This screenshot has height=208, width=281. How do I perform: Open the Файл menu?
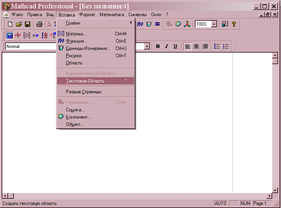click(17, 15)
